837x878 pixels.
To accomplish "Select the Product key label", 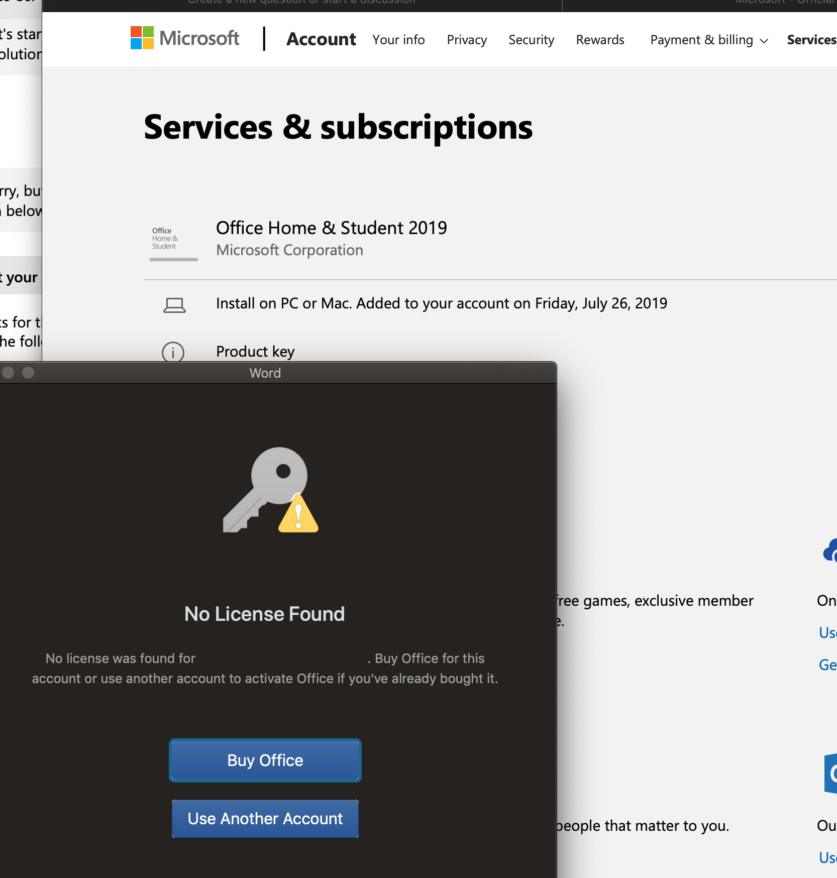I will 255,351.
